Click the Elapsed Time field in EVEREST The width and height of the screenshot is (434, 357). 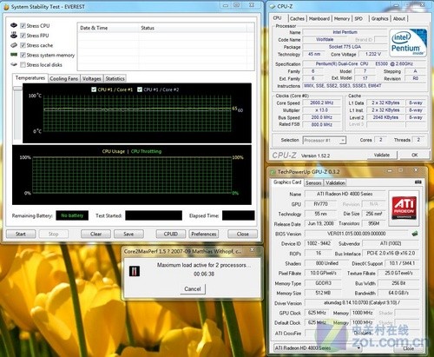239,215
